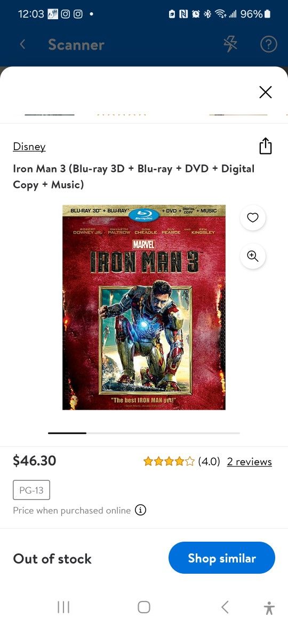Add item to favorites with heart icon
Viewport: 288px width, 625px height.
[253, 217]
